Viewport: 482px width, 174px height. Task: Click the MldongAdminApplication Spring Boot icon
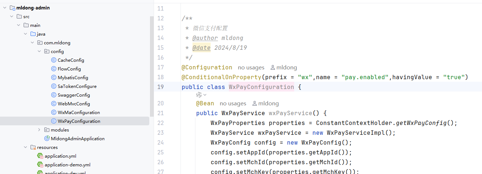(47, 139)
